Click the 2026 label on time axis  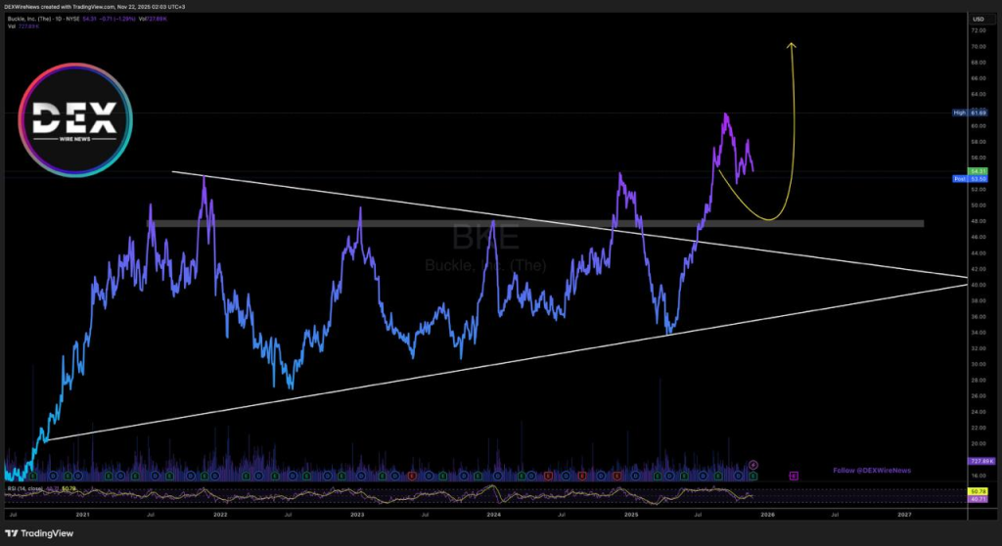[x=767, y=514]
